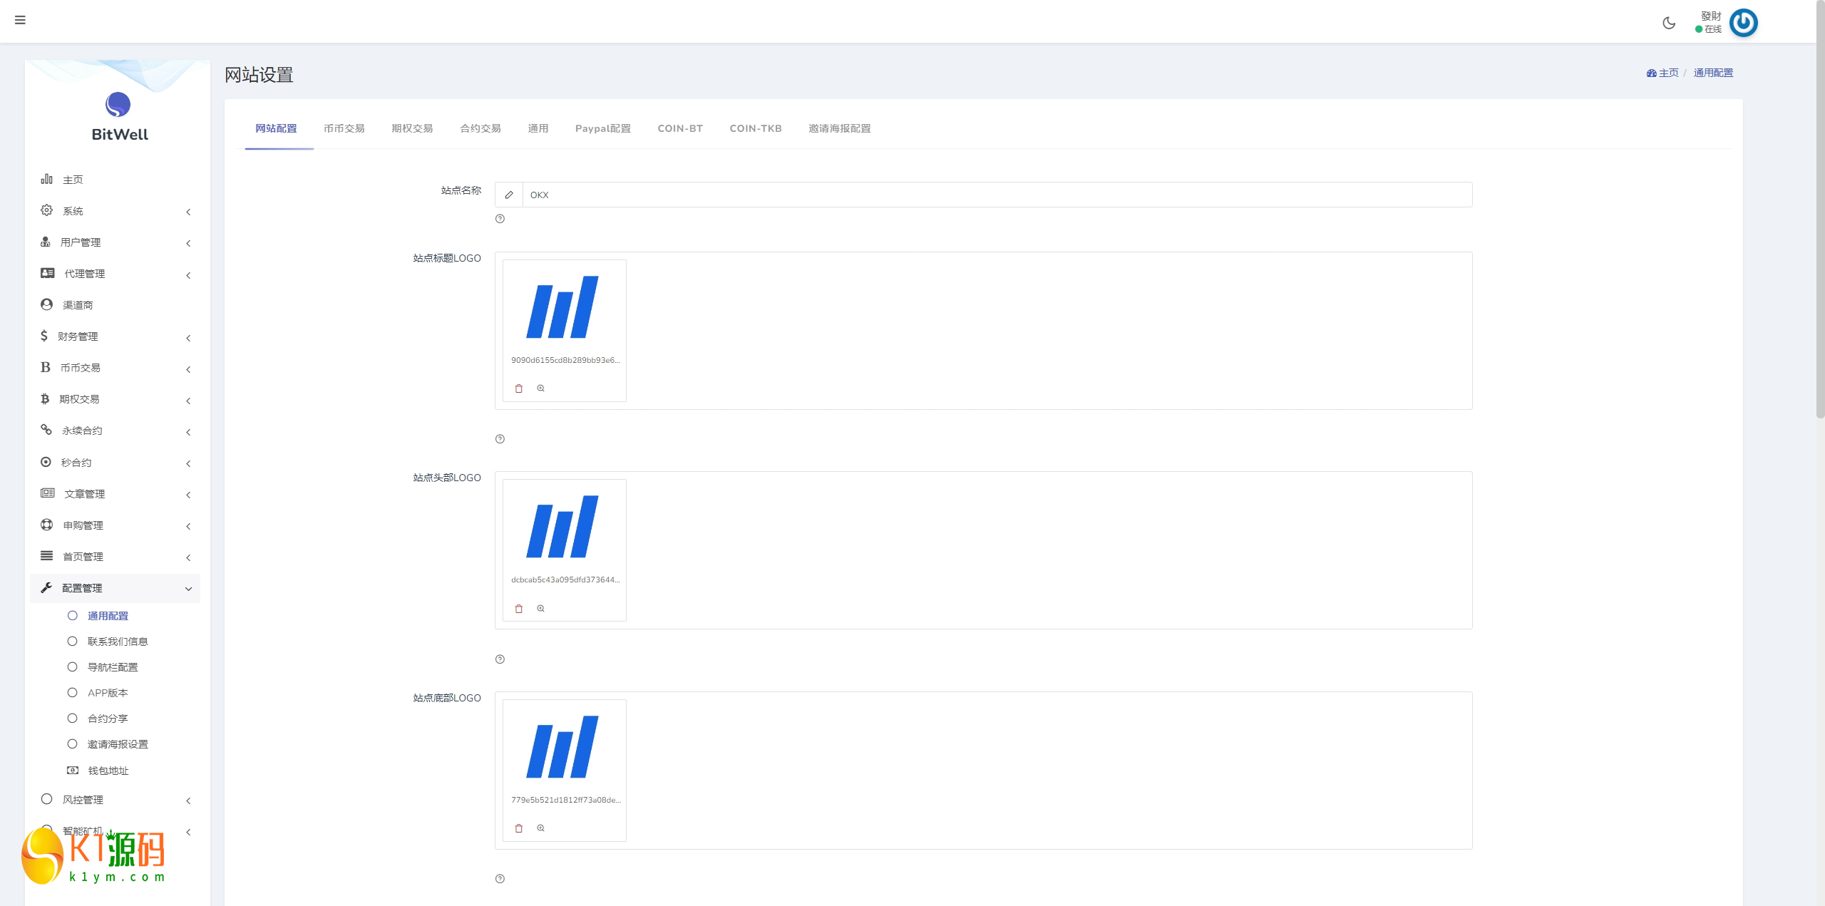
Task: Select APP版本 submenu item
Action: [x=108, y=693]
